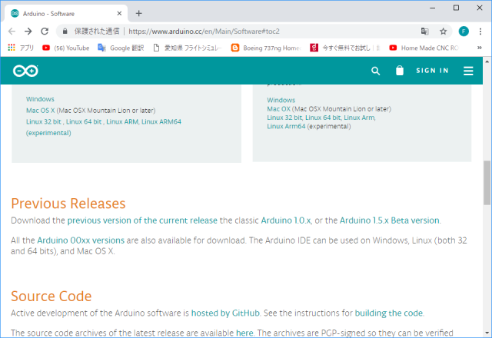Open the right panel Mac OX link
Viewport: 492px width, 338px height.
click(278, 109)
